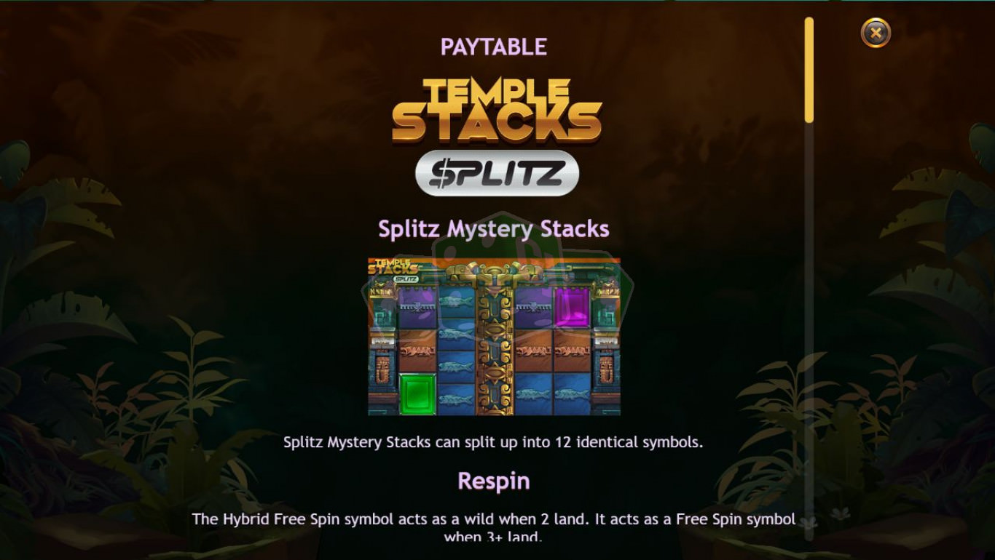
Task: Click the teal glyph on preview's right frame
Action: pos(605,316)
